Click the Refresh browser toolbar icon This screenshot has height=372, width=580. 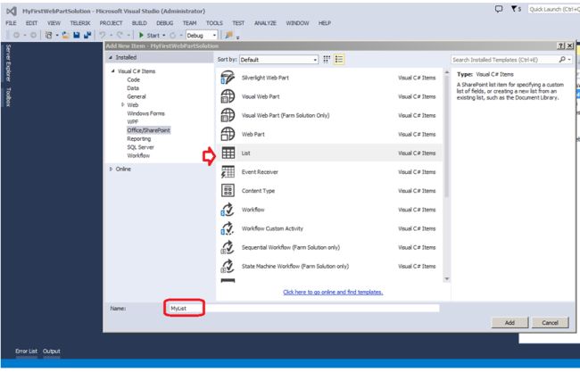click(173, 36)
